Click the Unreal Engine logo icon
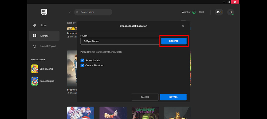 click(x=34, y=46)
